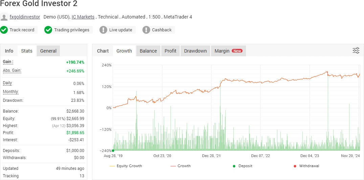364x180 pixels.
Task: Switch to the Info tab
Action: pyautogui.click(x=9, y=51)
